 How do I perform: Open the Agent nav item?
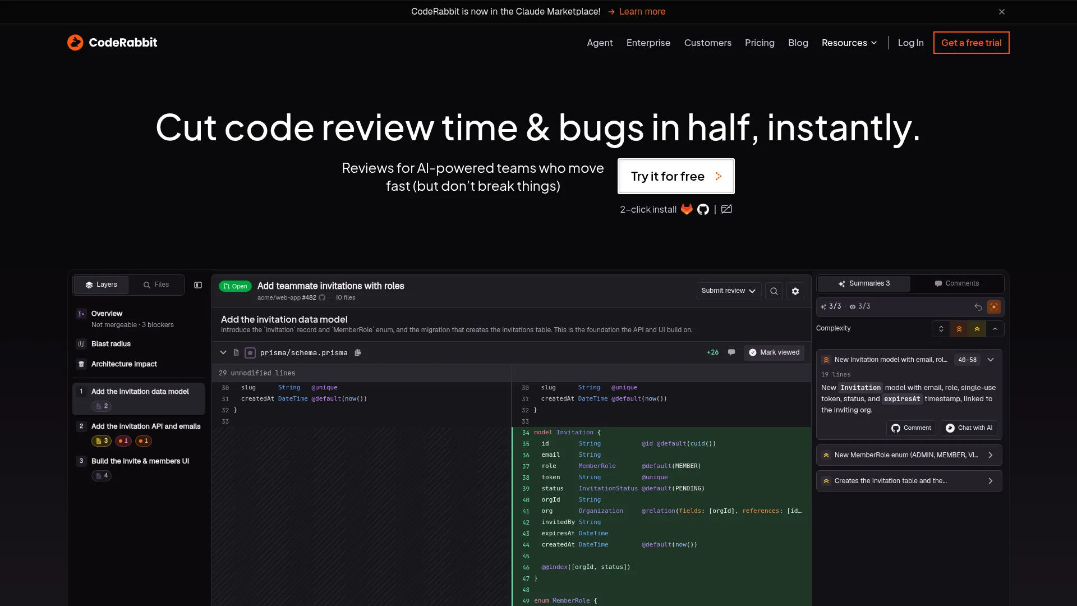point(600,43)
